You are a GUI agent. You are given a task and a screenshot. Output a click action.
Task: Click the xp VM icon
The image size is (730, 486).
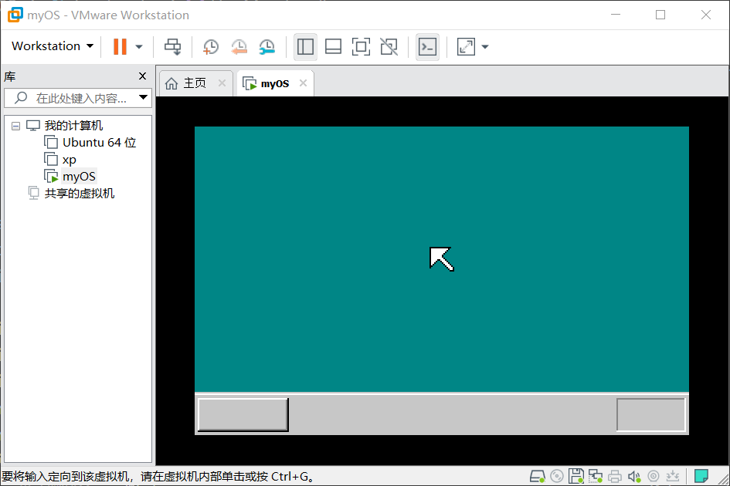pos(51,159)
